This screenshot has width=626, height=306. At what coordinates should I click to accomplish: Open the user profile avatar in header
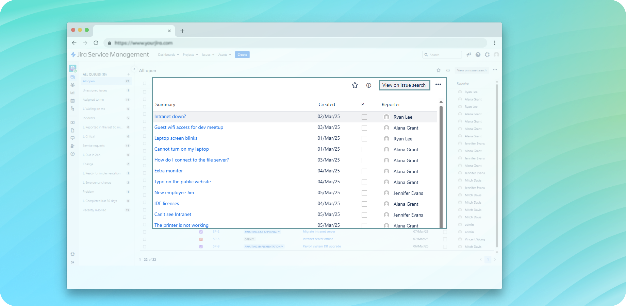(496, 54)
